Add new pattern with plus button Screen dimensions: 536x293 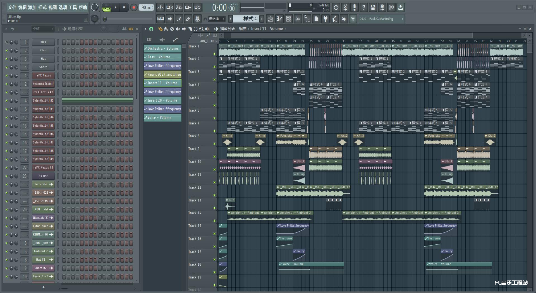pos(262,19)
